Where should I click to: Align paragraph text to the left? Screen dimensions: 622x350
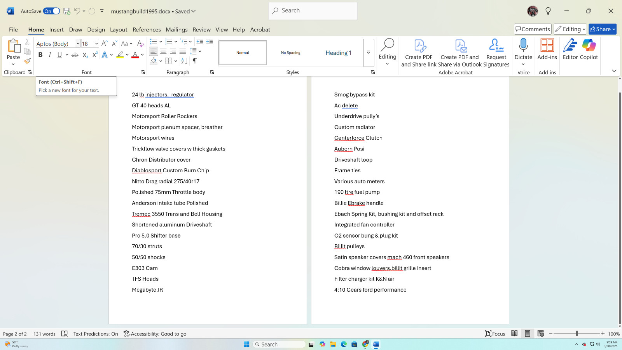click(x=154, y=51)
